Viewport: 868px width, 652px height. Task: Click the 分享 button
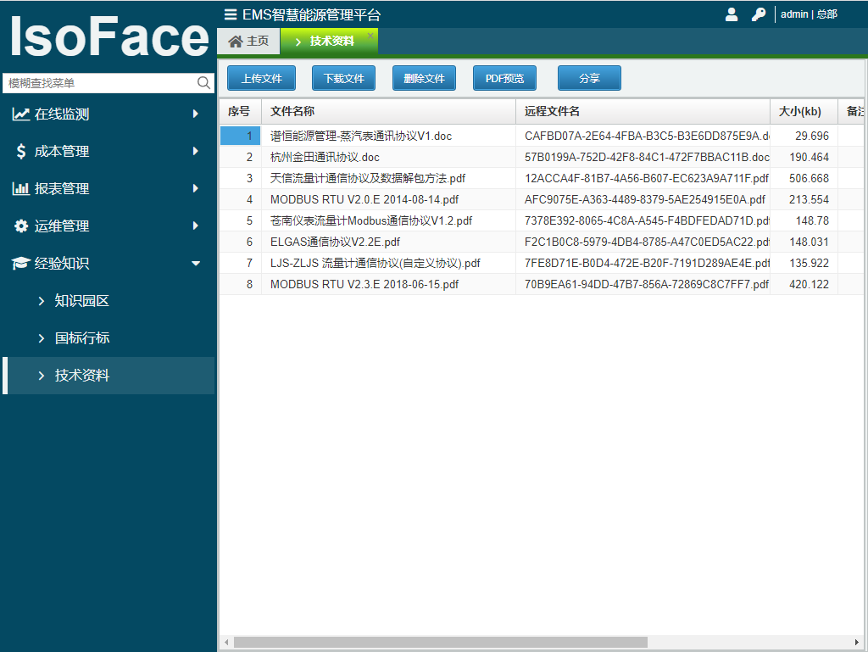point(589,78)
